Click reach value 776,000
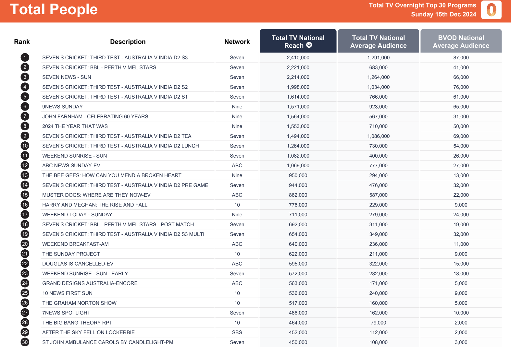The width and height of the screenshot is (511, 356). (298, 205)
